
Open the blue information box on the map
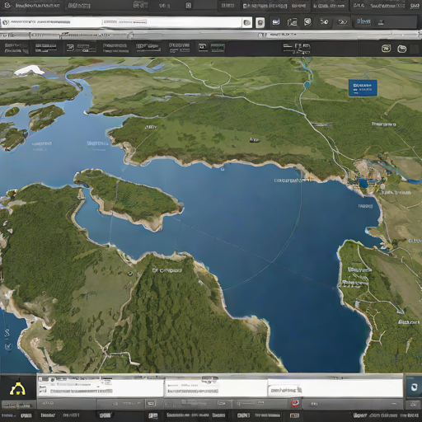(363, 88)
